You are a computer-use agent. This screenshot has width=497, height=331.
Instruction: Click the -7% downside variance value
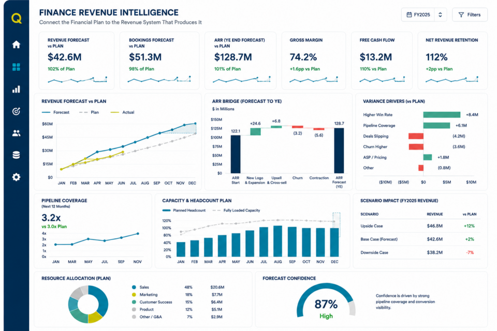470,252
